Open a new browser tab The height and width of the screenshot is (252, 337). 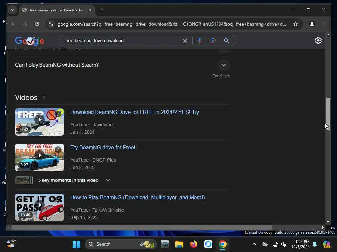click(x=102, y=10)
